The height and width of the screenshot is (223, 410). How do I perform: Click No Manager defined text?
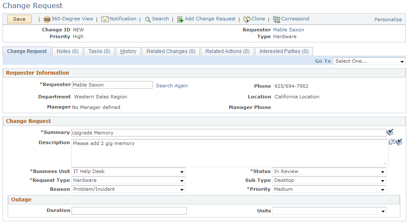(x=96, y=107)
